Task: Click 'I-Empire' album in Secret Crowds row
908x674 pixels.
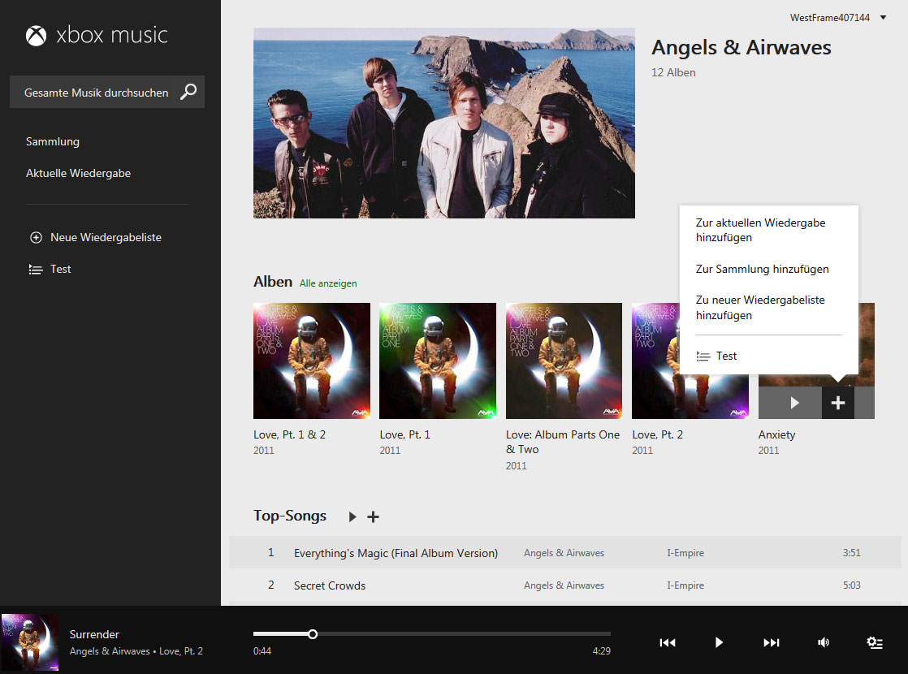Action: click(x=685, y=585)
